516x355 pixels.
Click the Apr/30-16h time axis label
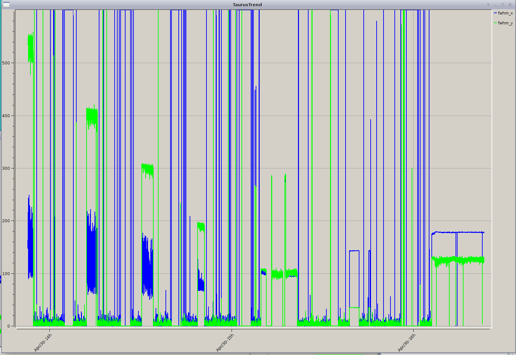pos(407,343)
